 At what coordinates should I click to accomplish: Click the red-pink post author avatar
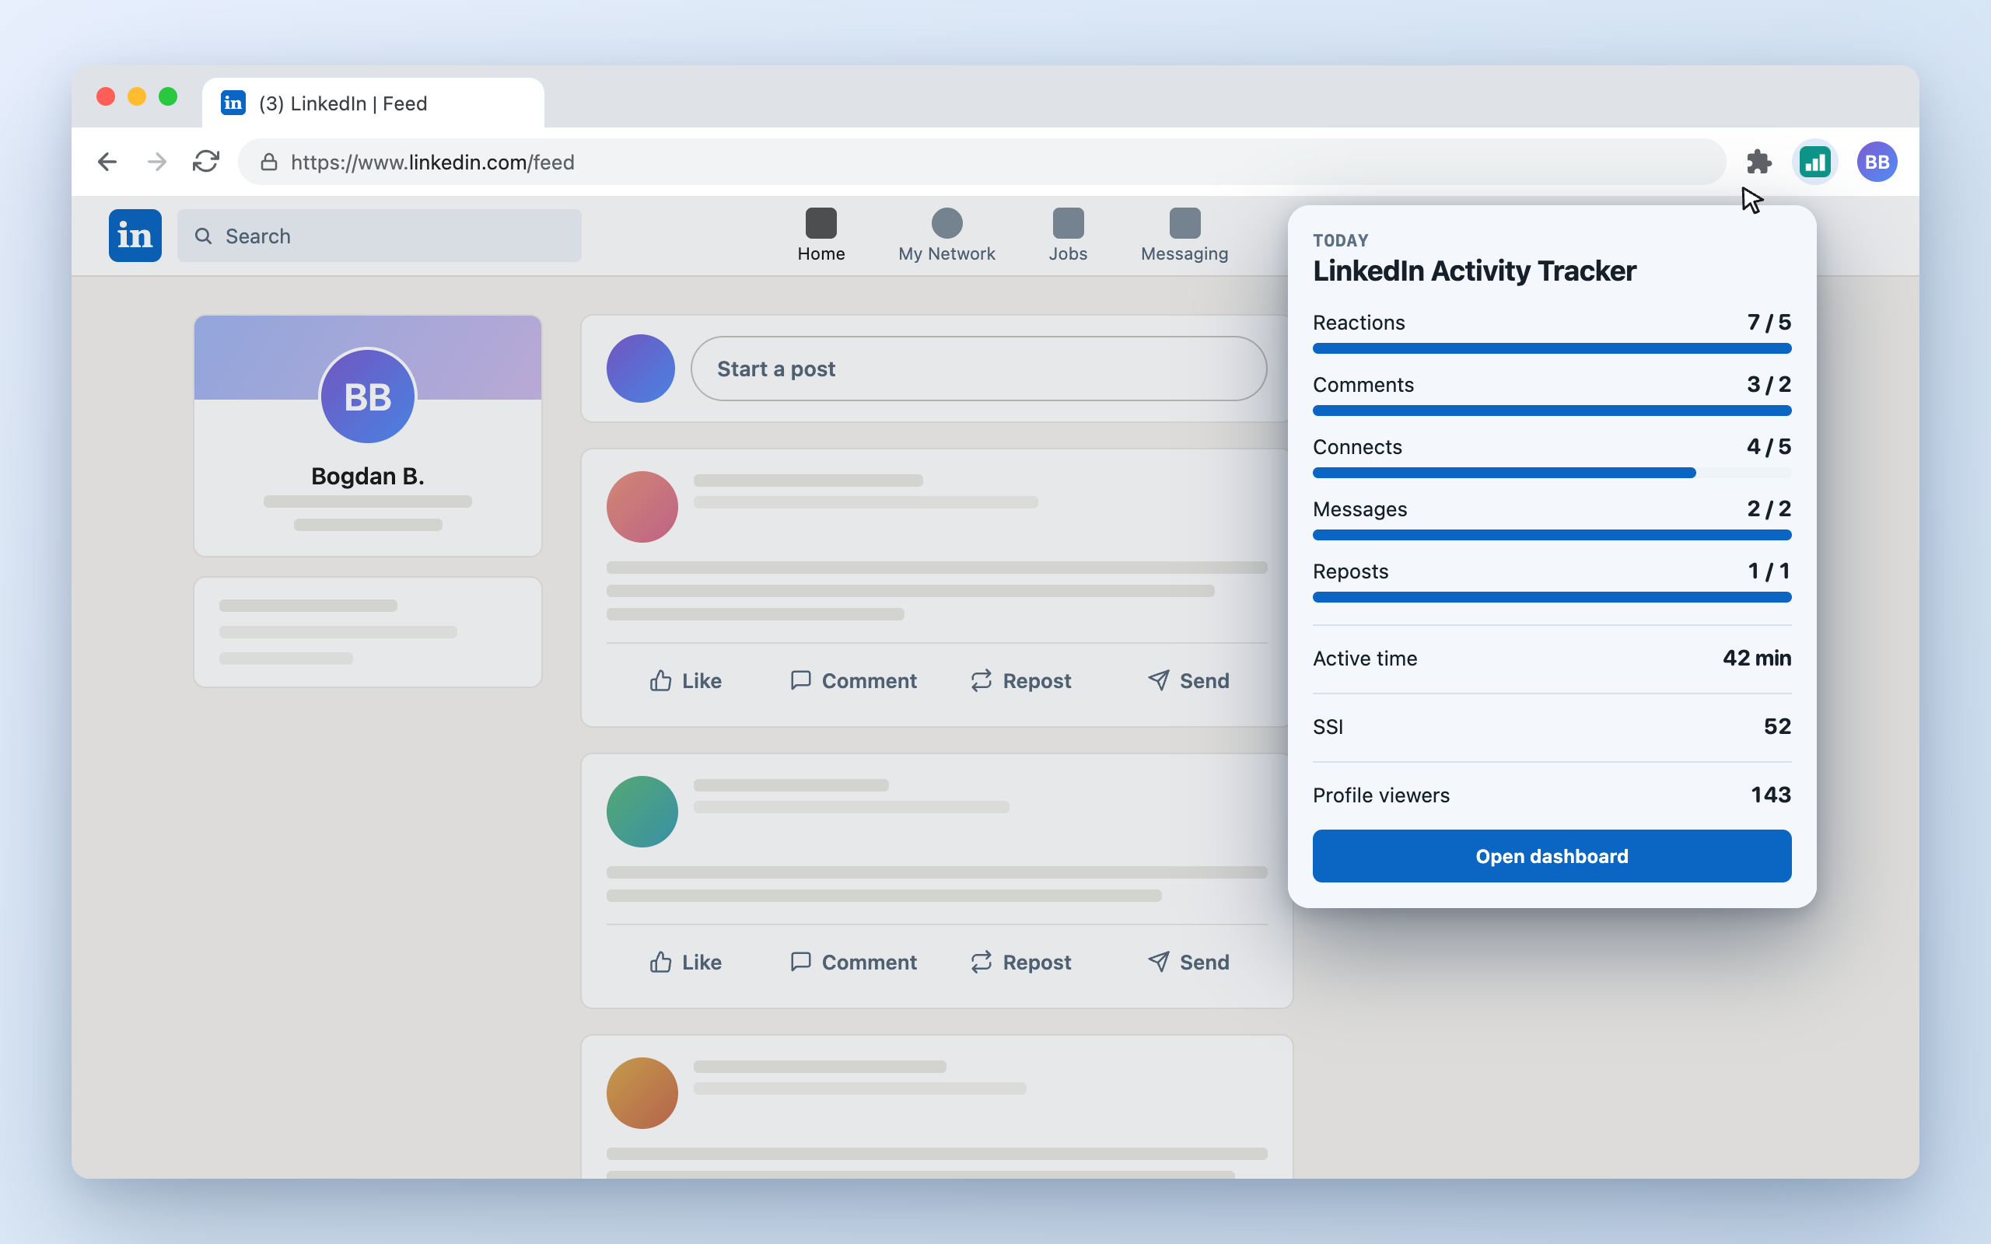[642, 507]
